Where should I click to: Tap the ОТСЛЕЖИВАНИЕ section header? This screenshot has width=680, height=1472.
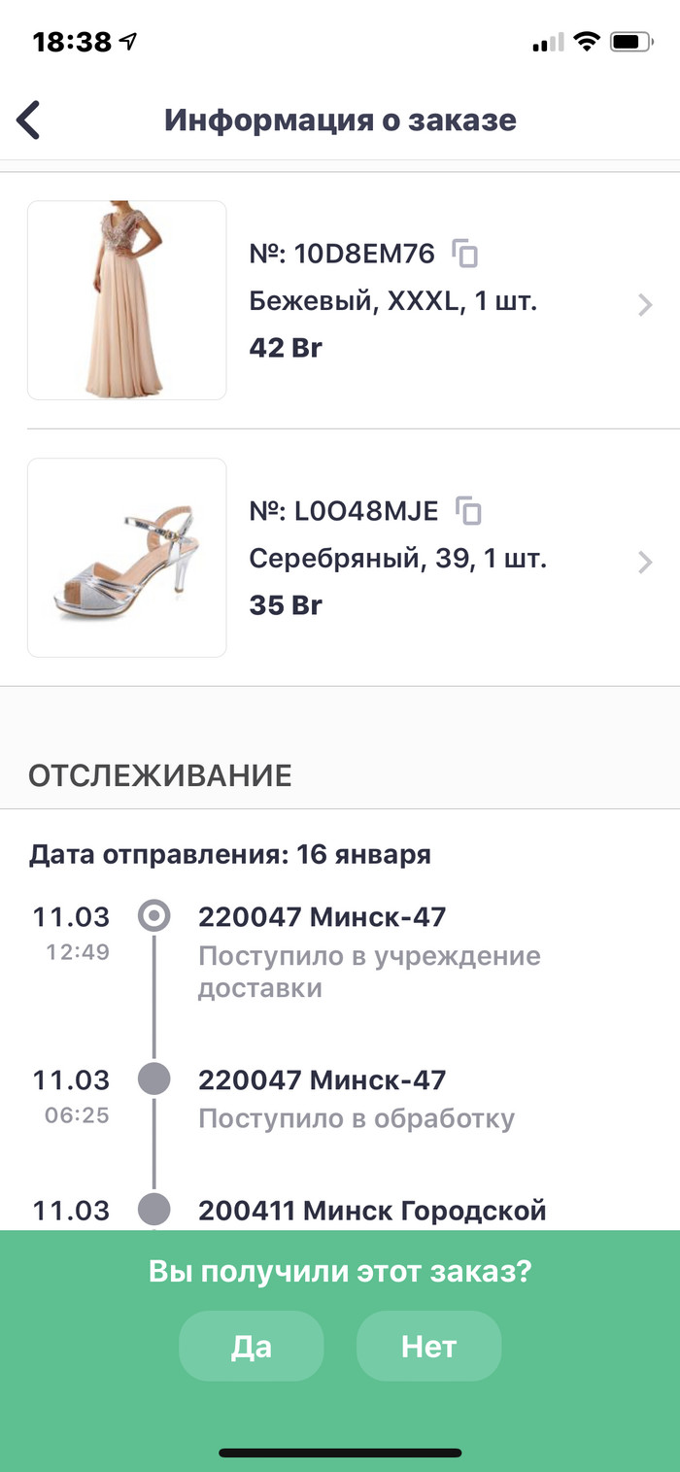point(160,775)
